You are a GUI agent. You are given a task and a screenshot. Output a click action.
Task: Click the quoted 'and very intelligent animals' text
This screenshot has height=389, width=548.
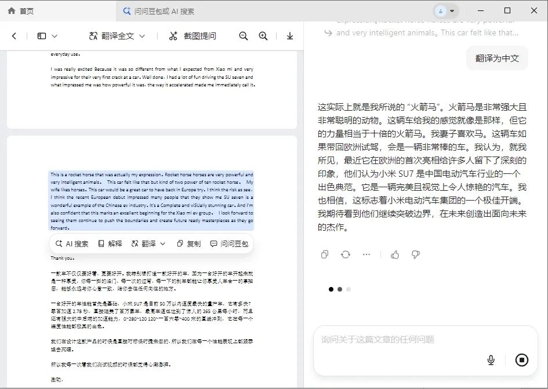point(427,33)
